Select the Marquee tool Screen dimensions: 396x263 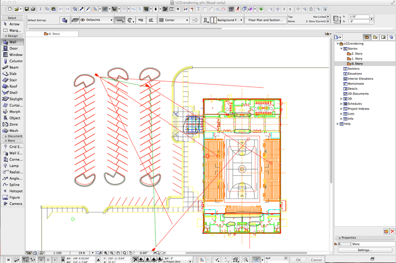(x=13, y=30)
